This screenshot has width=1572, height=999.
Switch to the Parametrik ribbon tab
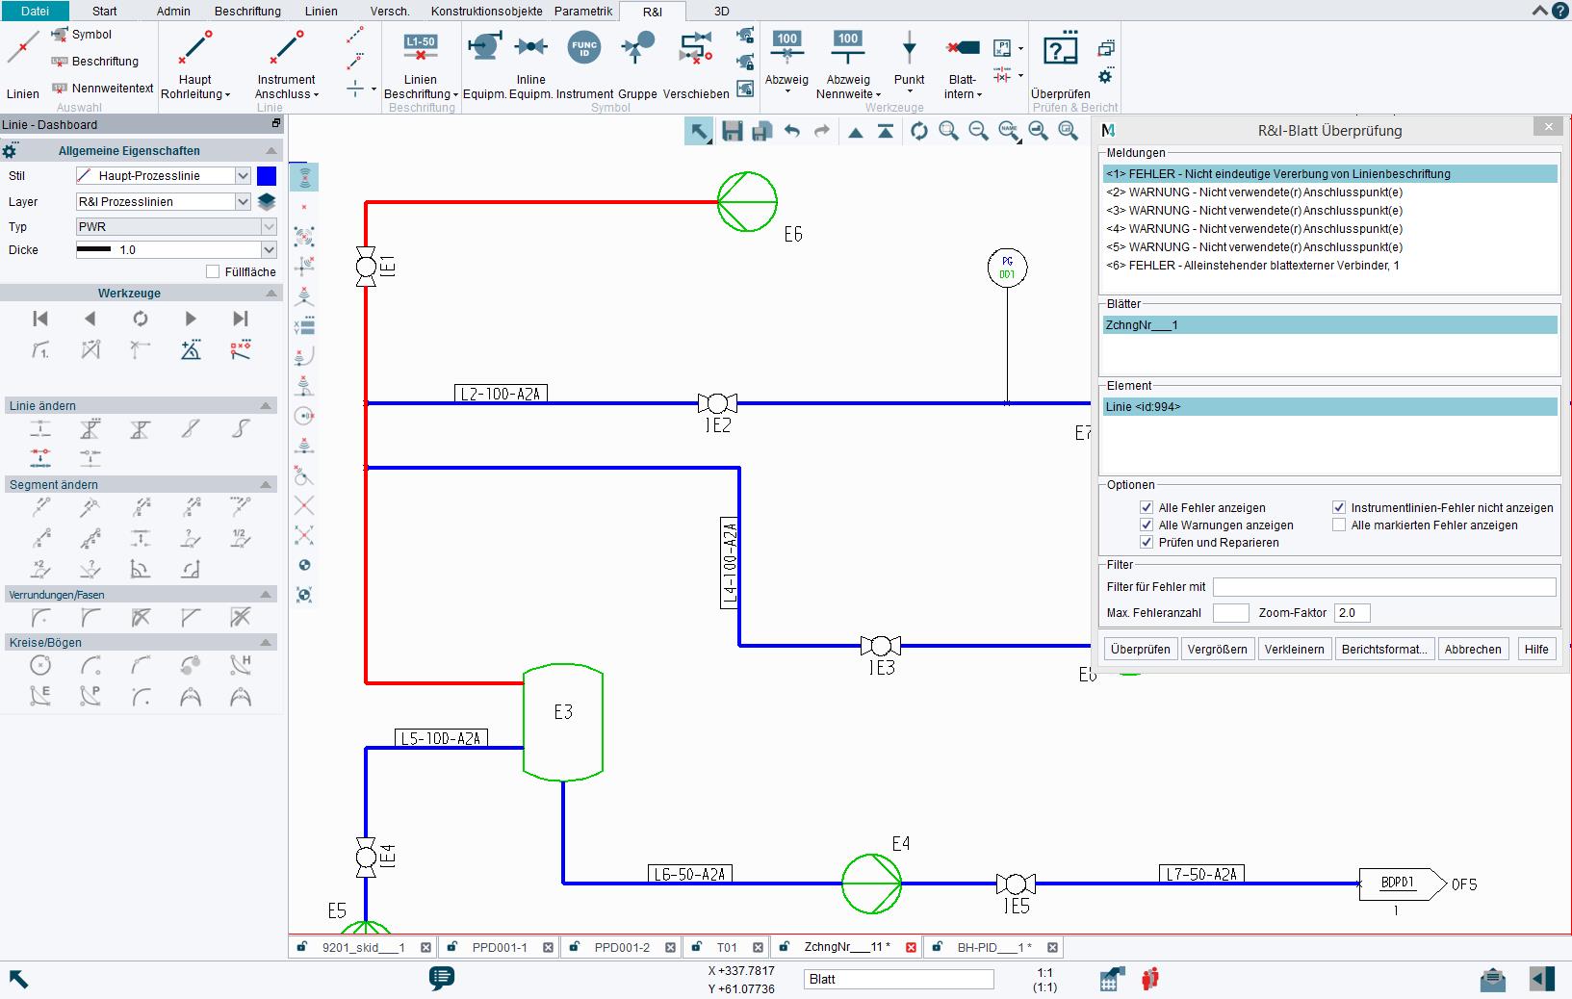(583, 12)
